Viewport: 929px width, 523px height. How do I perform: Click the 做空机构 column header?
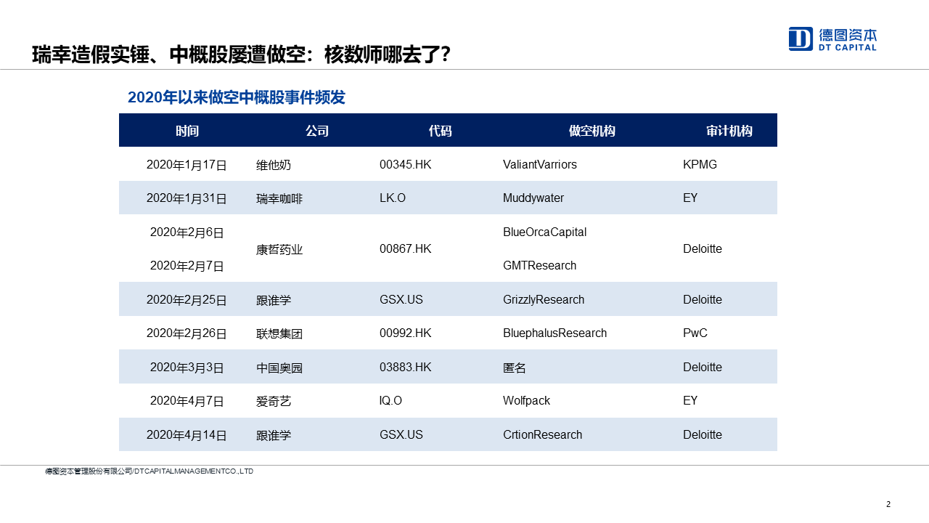592,131
